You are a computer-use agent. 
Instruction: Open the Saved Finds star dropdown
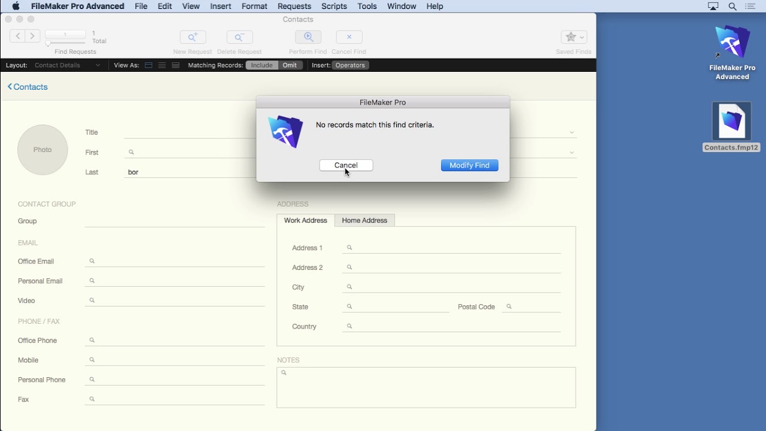tap(574, 37)
